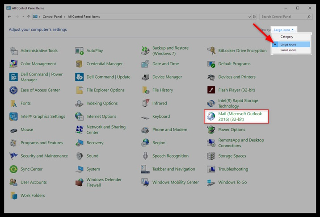Image resolution: width=320 pixels, height=217 pixels.
Task: Open the Programs and Features link
Action: pos(42,143)
